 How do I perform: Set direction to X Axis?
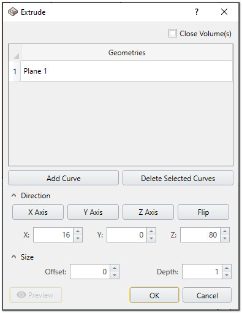coord(38,212)
